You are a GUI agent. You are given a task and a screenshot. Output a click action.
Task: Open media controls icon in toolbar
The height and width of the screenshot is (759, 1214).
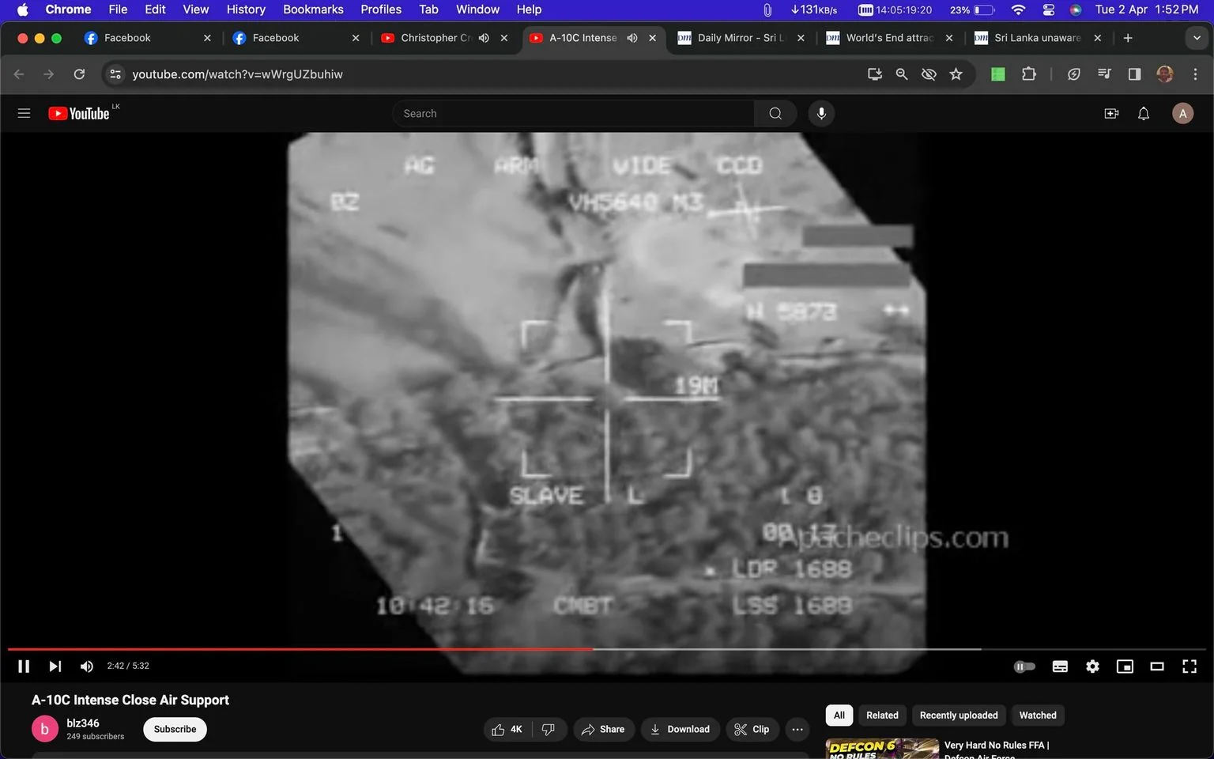point(1104,74)
